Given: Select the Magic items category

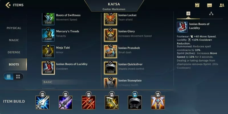Looking at the screenshot, I should click(14, 40).
